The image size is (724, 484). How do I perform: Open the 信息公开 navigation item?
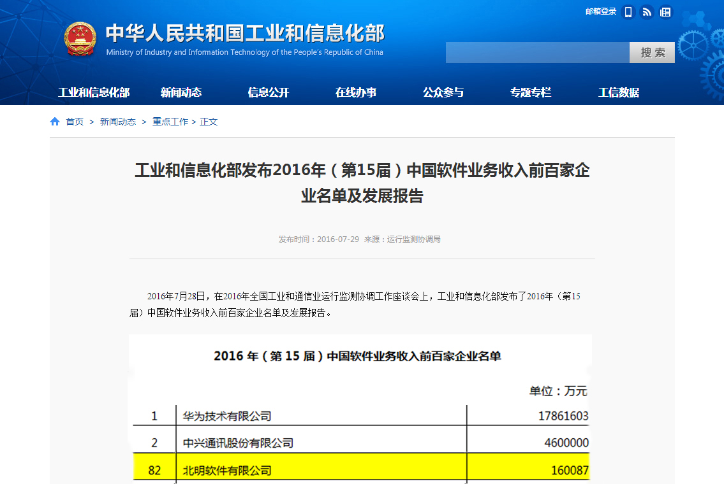pos(269,92)
